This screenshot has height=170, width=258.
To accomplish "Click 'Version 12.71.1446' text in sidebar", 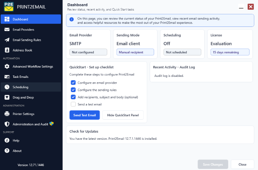I will pyautogui.click(x=31, y=165).
